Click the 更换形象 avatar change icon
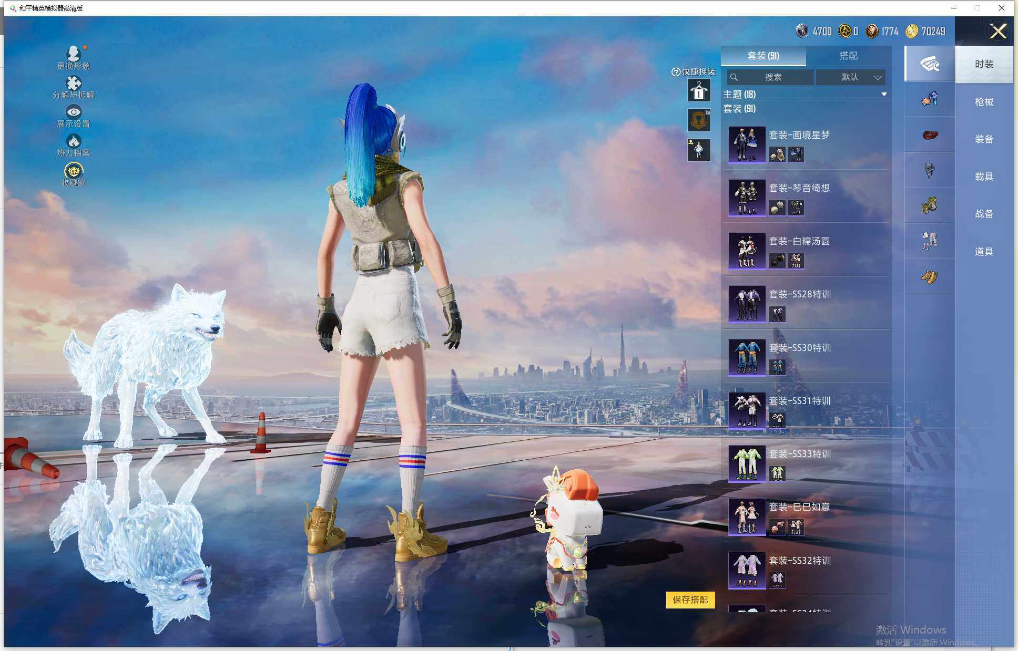This screenshot has width=1018, height=651. (x=74, y=54)
